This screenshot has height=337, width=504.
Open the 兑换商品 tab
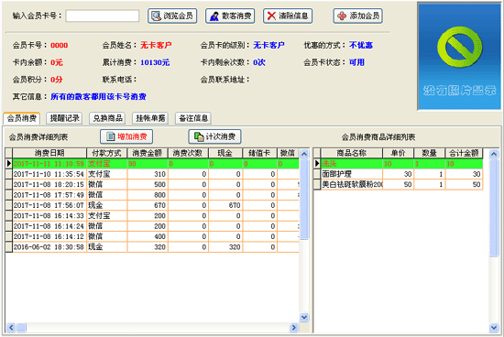click(x=107, y=118)
